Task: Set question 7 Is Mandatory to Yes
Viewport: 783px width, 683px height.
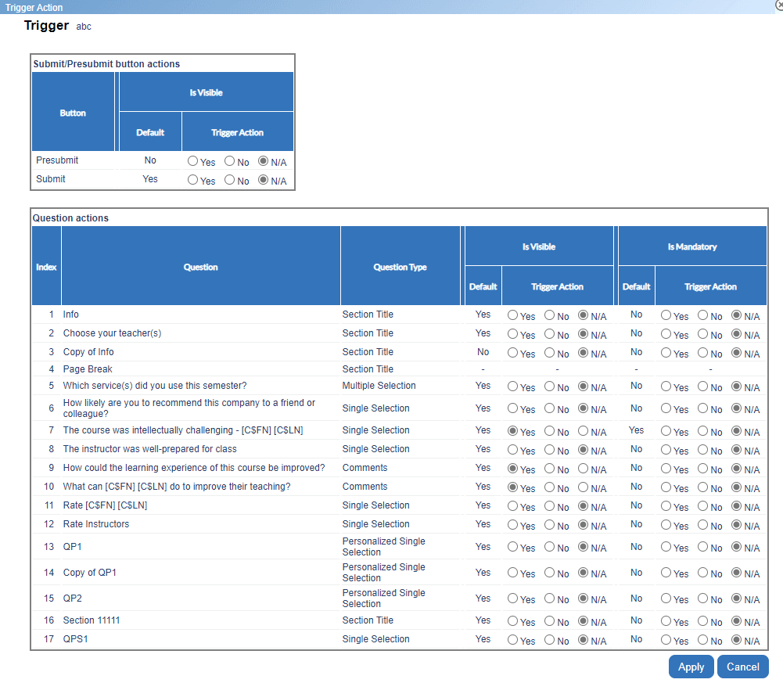Action: point(666,430)
